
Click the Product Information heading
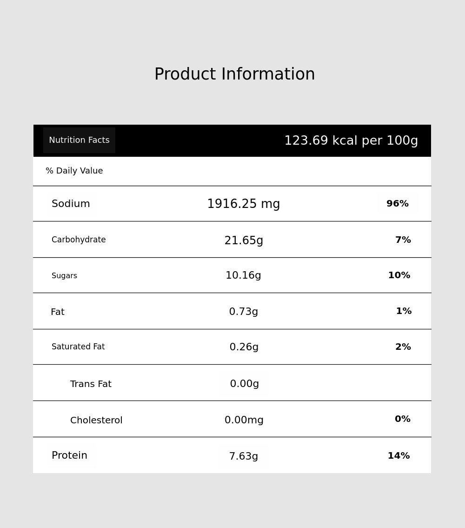[234, 74]
